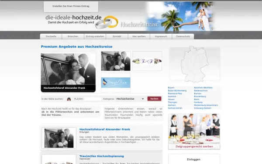Open the Nordrhein-Westfalen region link
Image resolution: width=262 pixels, height=164 pixels.
(x=203, y=88)
